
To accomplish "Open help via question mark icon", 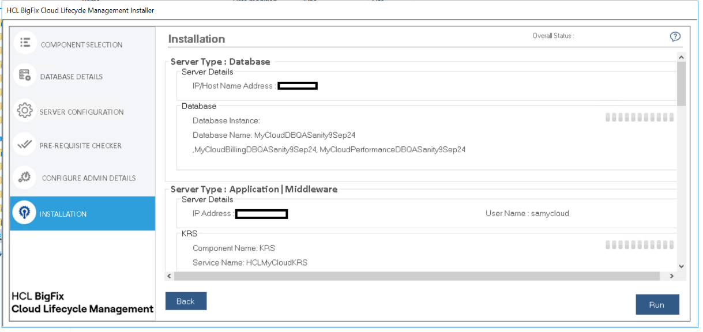I will point(675,36).
